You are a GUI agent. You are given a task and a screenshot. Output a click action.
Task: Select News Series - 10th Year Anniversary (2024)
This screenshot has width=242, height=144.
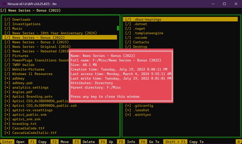[x=51, y=33]
